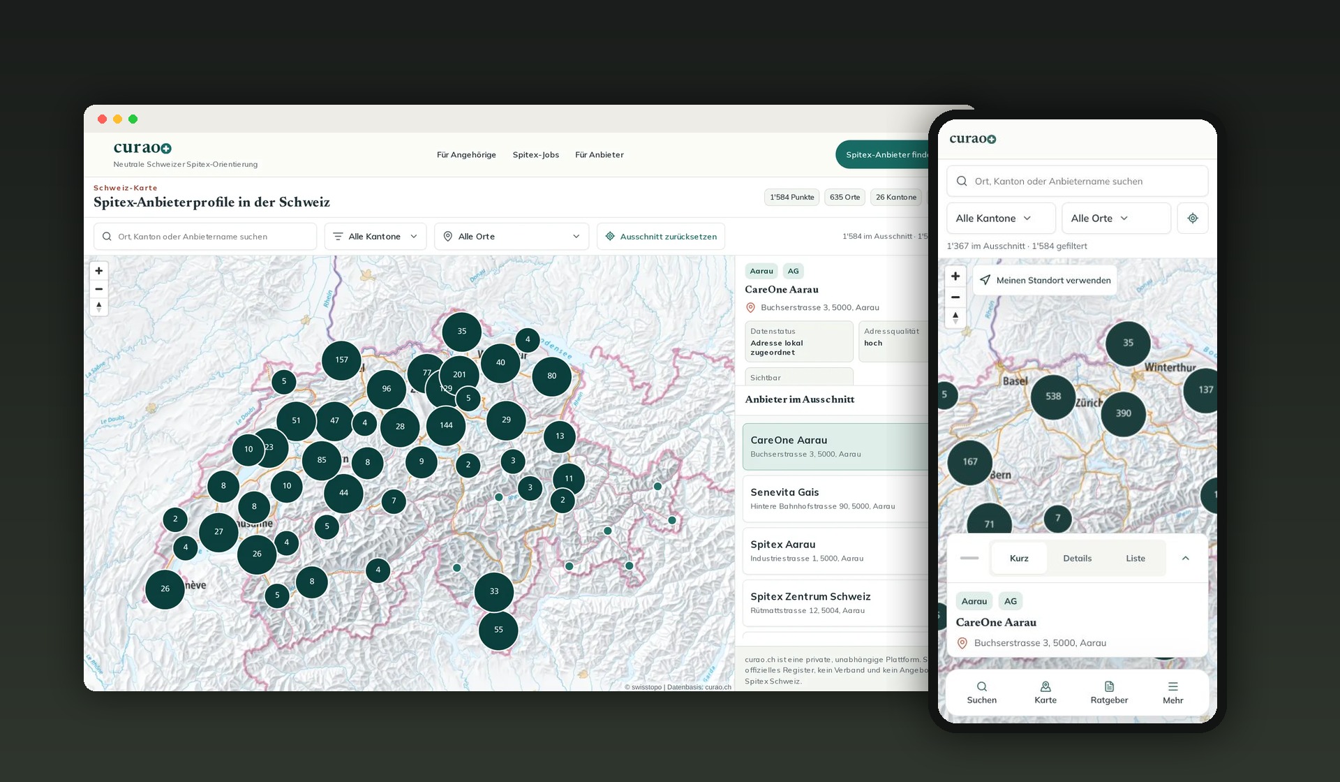Zoom in on the desktop map

pyautogui.click(x=99, y=271)
